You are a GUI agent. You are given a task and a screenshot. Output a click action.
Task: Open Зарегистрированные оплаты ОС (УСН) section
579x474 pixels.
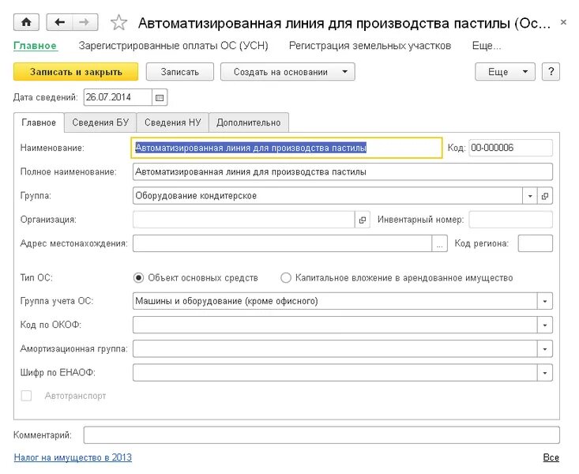point(173,46)
